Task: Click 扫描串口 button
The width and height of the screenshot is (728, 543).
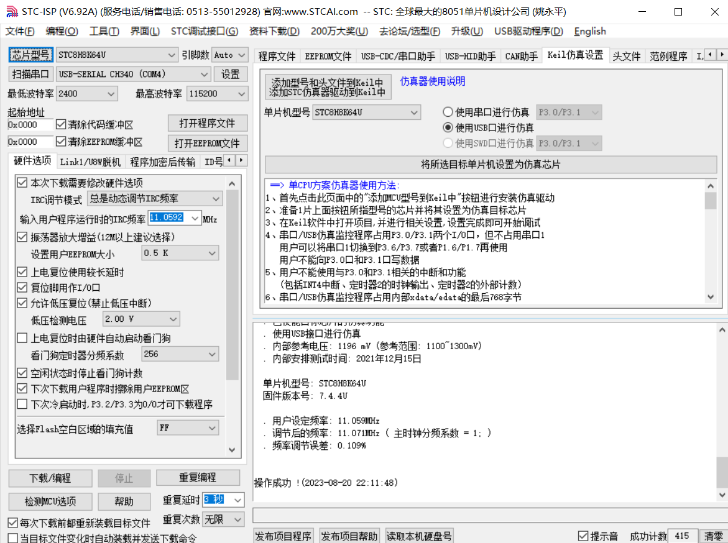Action: [30, 74]
